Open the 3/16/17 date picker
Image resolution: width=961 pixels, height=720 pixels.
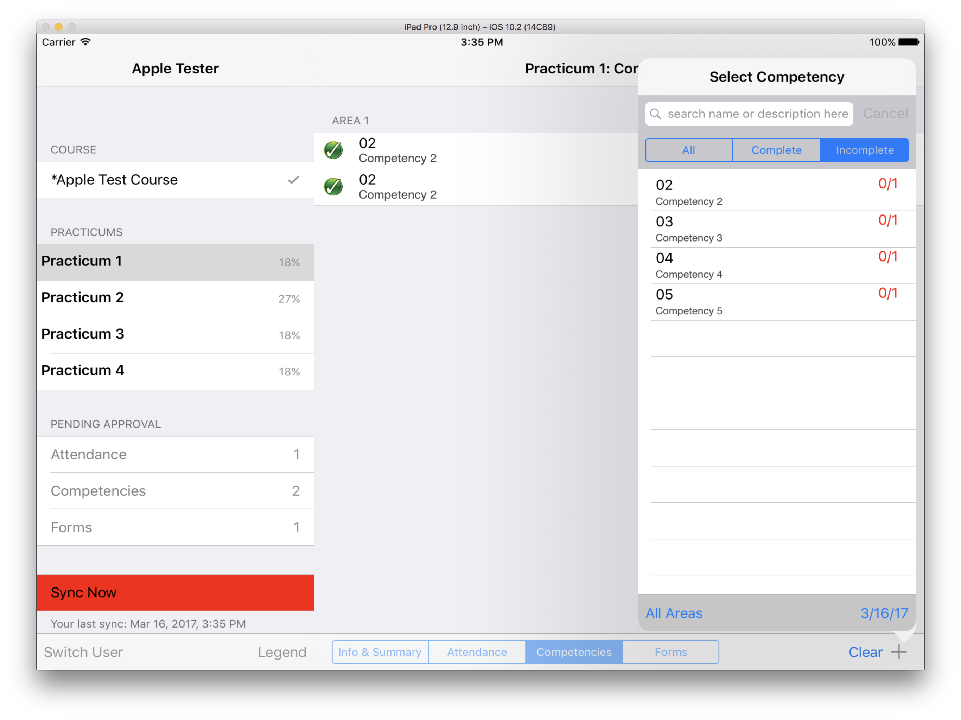click(x=884, y=613)
